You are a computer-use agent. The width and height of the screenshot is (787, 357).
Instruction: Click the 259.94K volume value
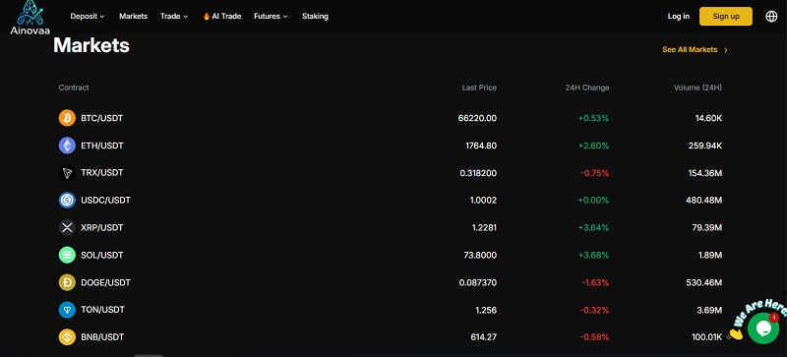705,146
